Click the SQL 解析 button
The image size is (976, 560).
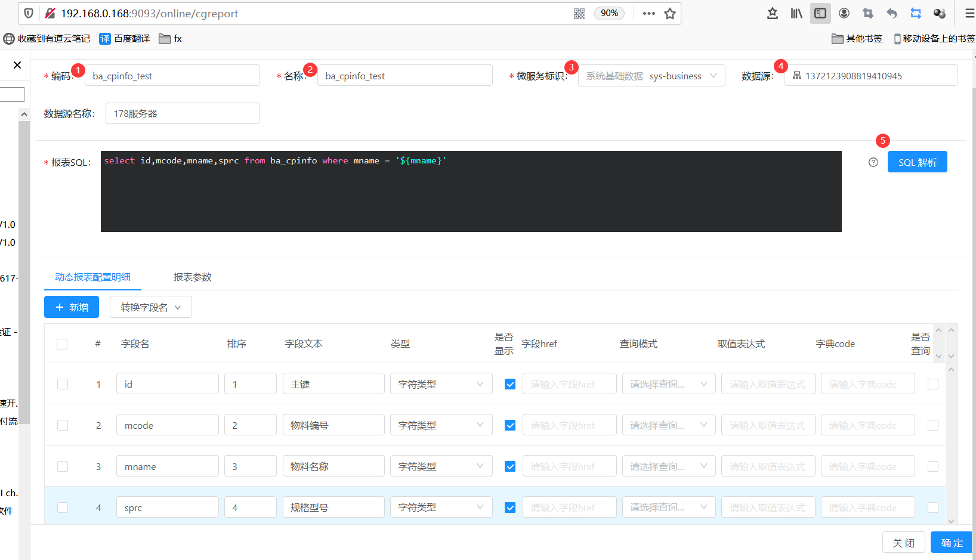click(918, 162)
